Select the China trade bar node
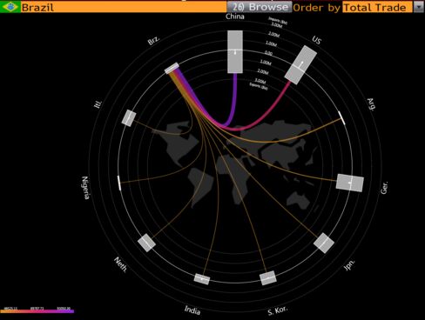Viewport: 425px width, 320px height. point(235,52)
